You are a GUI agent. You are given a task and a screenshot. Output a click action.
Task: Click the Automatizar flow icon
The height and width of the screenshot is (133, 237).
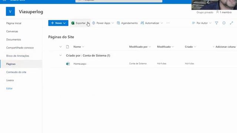[142, 23]
